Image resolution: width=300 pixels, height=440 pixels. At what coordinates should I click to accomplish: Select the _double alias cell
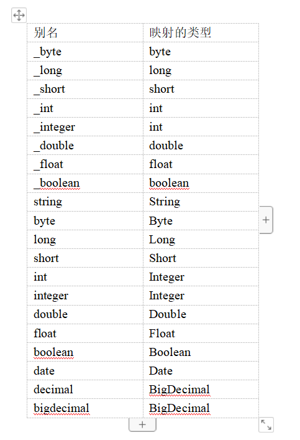pyautogui.click(x=85, y=146)
